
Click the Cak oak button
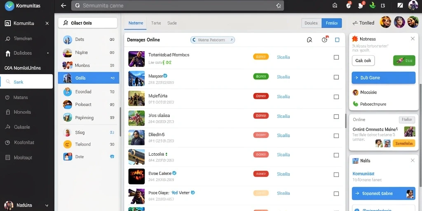coord(363,61)
